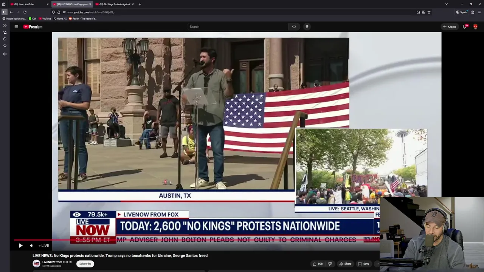Viewport: 484px width, 272px height.
Task: Open YouTube notifications bell
Action: coord(465,26)
